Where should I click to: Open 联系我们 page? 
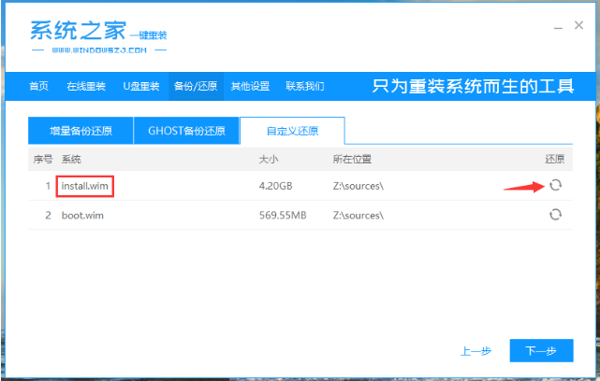tap(304, 87)
